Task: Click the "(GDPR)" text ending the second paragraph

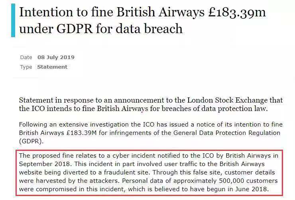Action: pos(30,141)
